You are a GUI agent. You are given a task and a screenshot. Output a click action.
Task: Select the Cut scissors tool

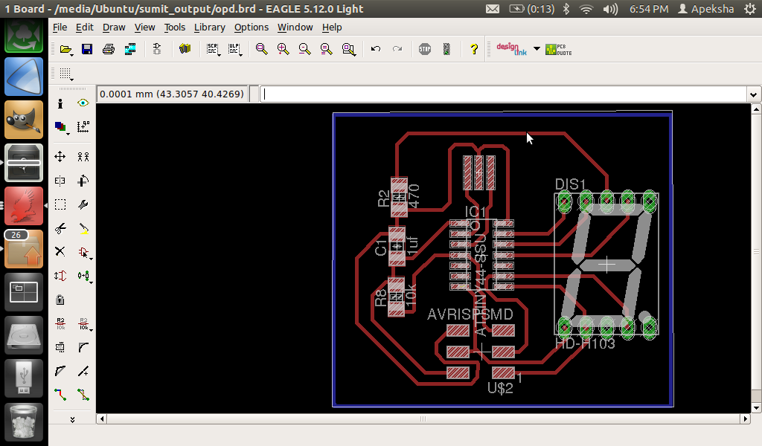60,228
